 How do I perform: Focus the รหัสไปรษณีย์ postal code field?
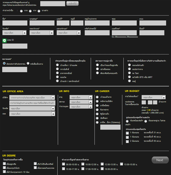97,33
